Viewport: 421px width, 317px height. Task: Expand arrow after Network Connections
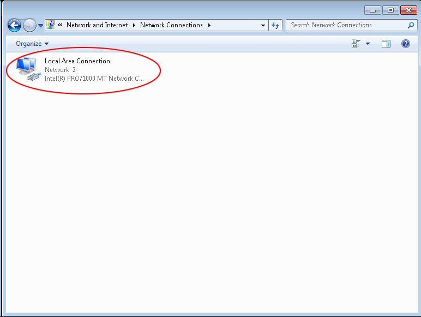pyautogui.click(x=209, y=25)
